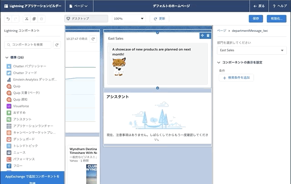This screenshot has height=184, width=291.
Task: Delete East Sales component with trash icon
Action: coord(208,36)
